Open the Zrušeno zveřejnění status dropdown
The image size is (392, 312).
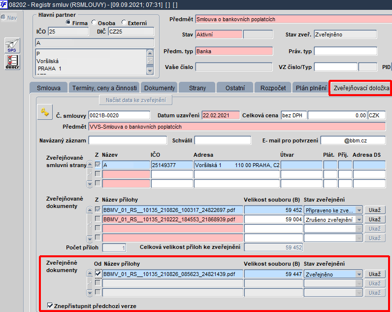tap(359, 220)
